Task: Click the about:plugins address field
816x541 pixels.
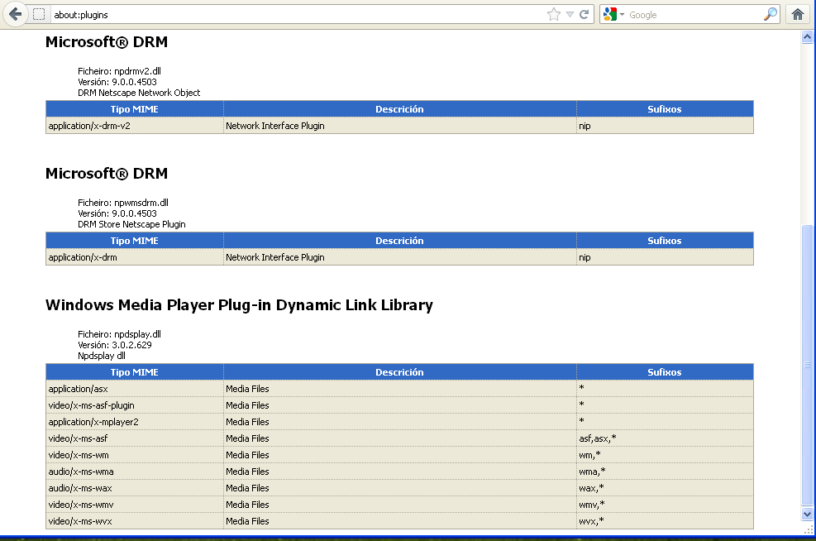Action: (289, 14)
